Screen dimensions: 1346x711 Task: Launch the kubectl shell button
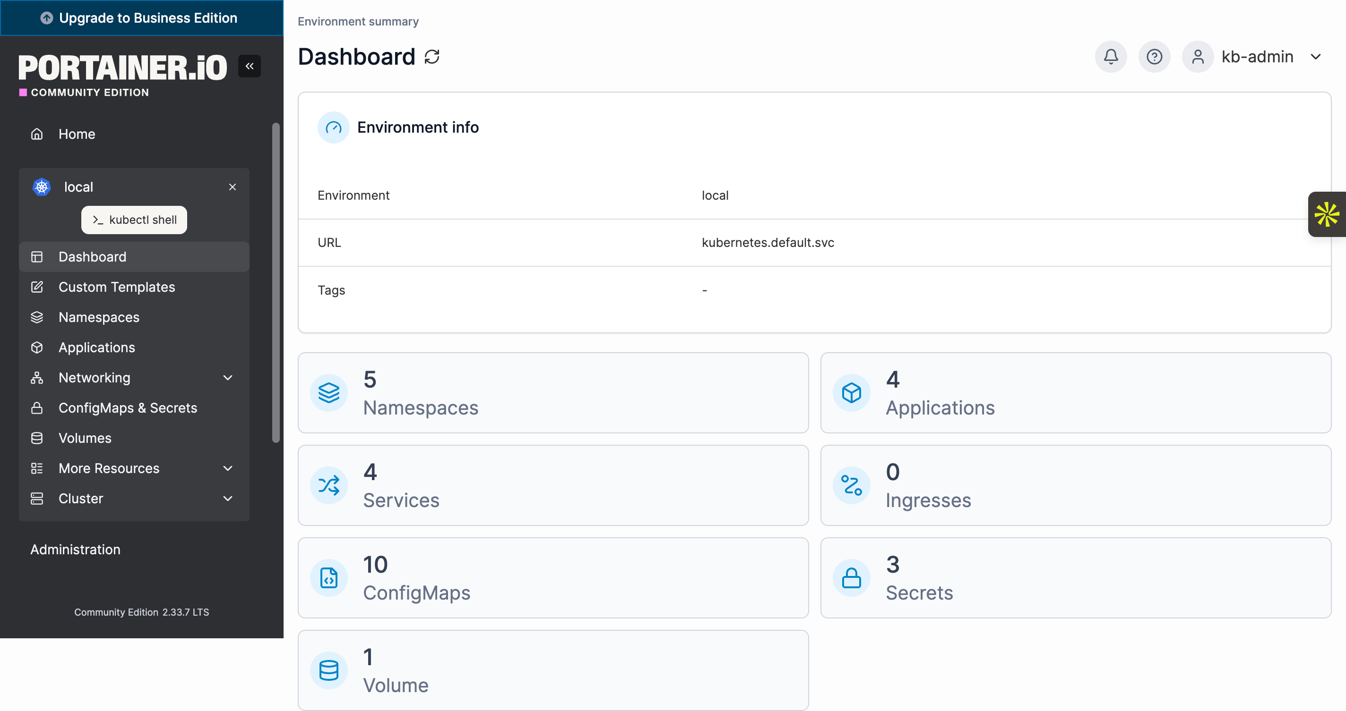pyautogui.click(x=134, y=220)
